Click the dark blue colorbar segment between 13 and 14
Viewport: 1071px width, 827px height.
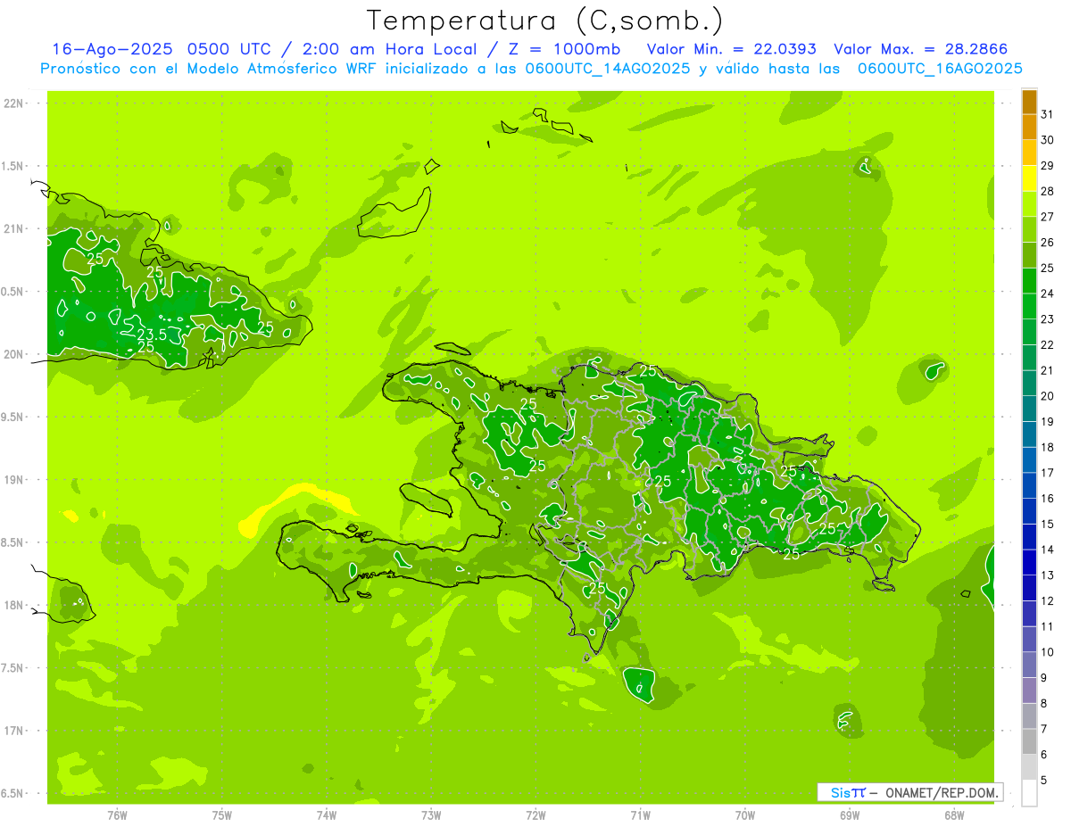(x=1030, y=563)
